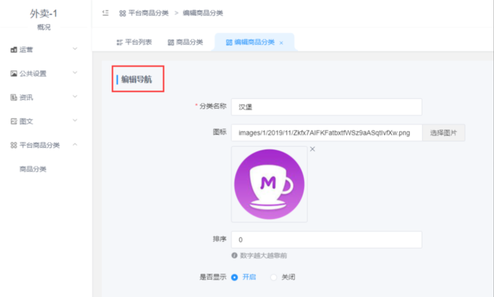Click the 分类名称 input field
This screenshot has width=494, height=297.
coord(326,107)
